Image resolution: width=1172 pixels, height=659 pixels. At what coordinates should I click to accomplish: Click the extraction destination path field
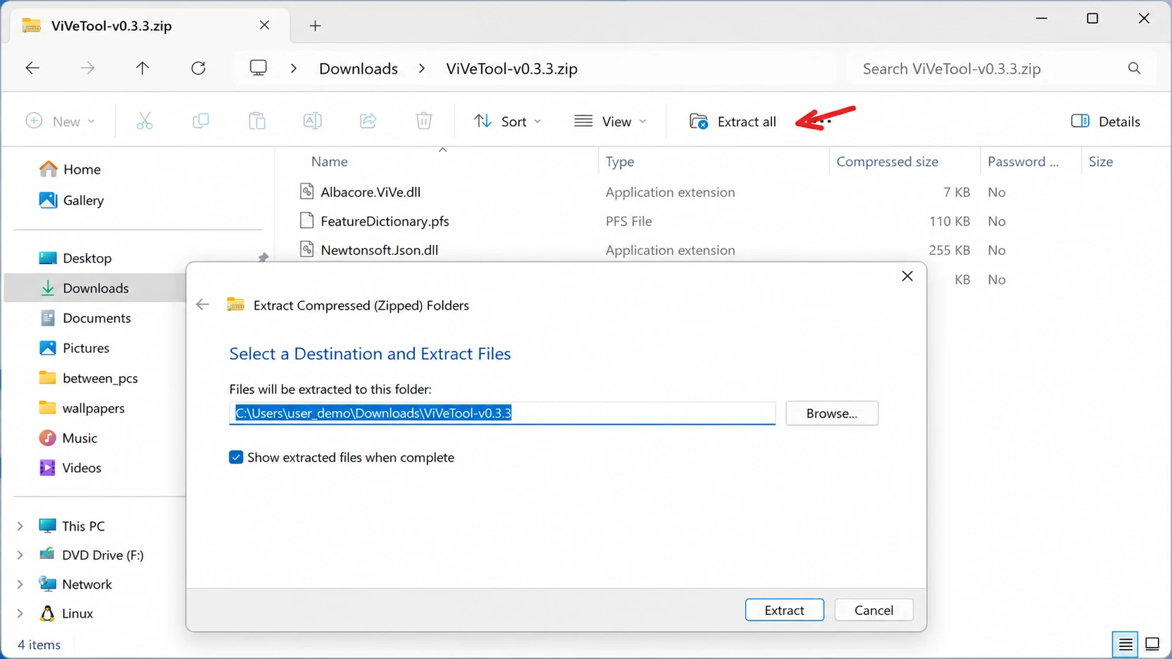tap(502, 413)
